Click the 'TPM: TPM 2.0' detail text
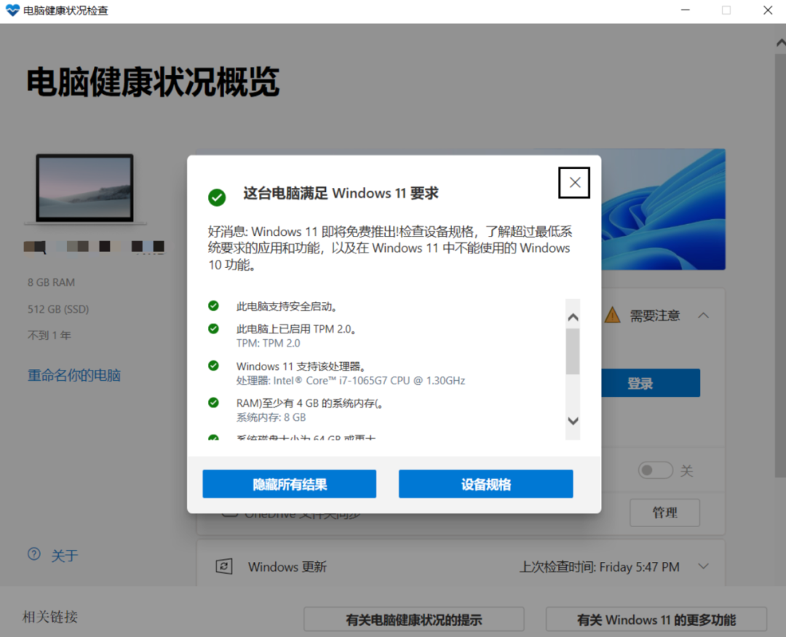Viewport: 786px width, 637px height. tap(268, 343)
